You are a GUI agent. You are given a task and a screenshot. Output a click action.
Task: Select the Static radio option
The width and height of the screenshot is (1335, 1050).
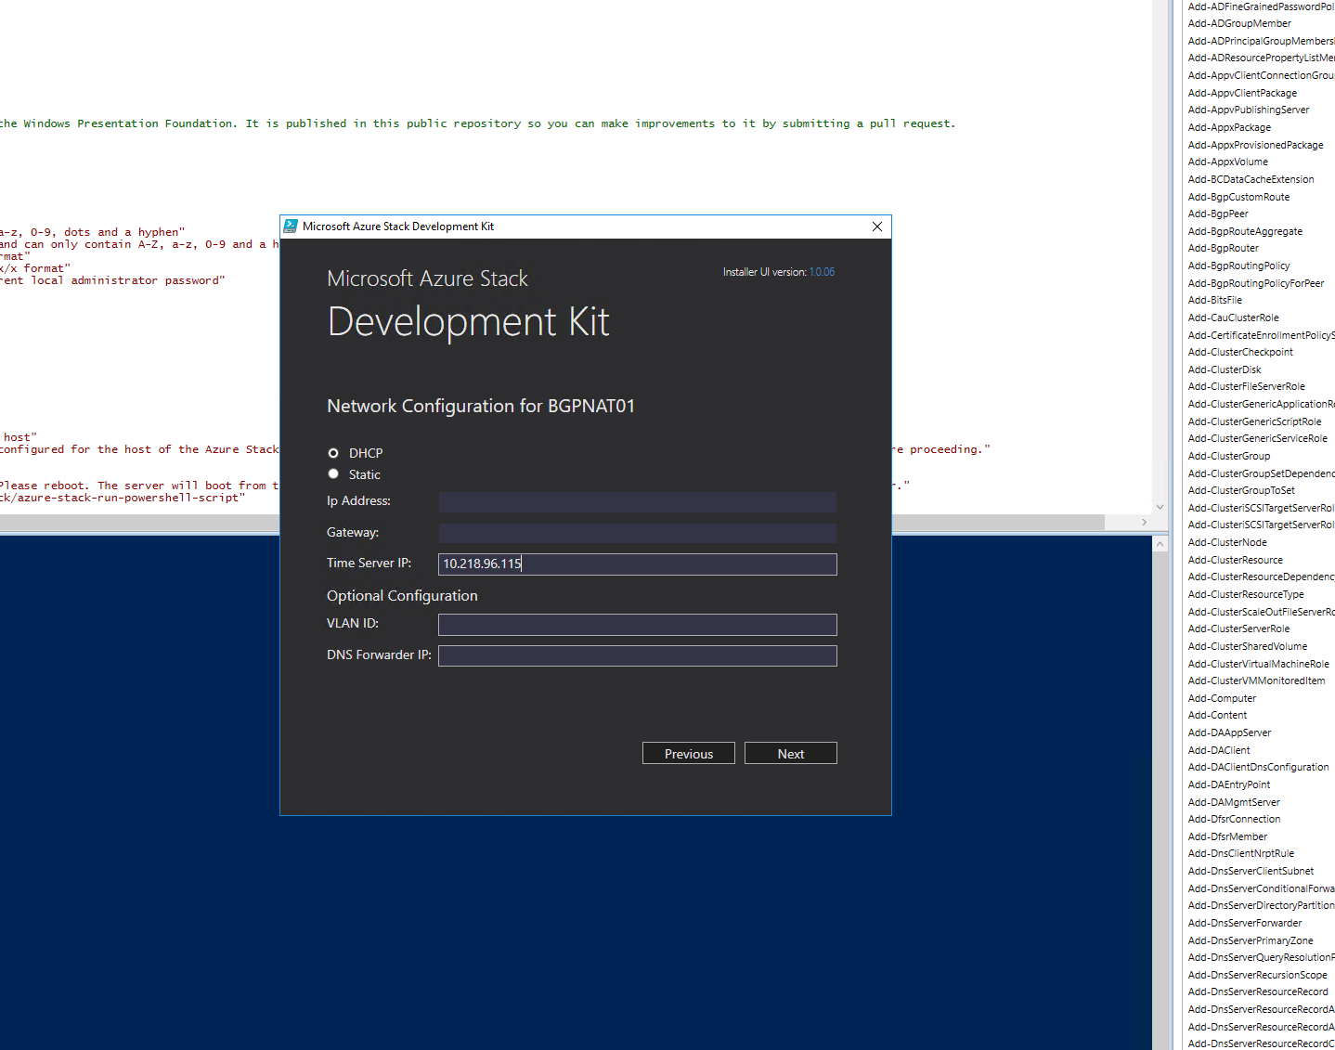pos(333,474)
